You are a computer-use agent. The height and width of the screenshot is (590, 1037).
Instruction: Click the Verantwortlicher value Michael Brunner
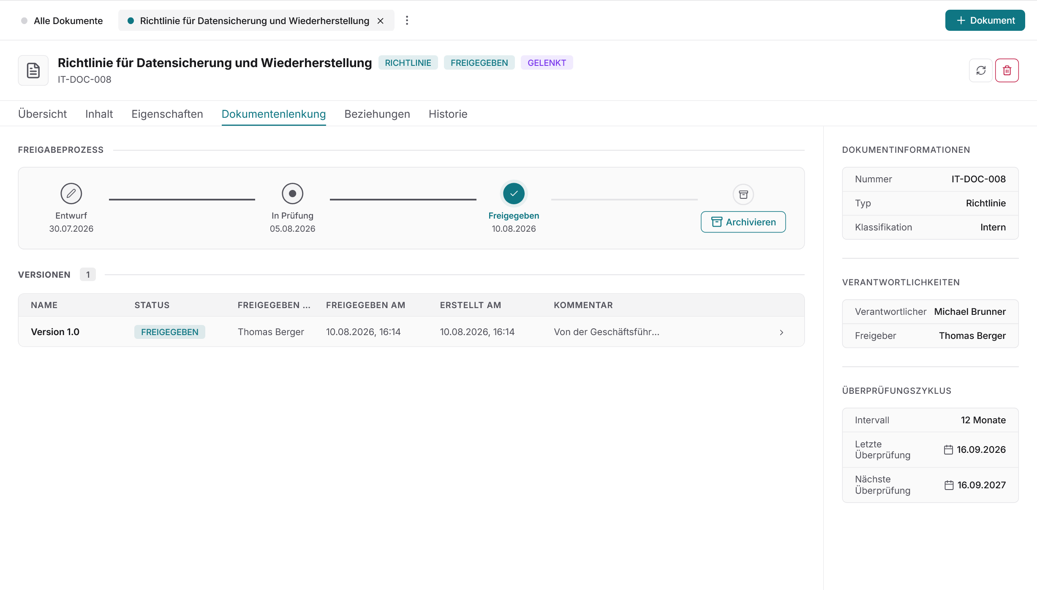tap(970, 311)
